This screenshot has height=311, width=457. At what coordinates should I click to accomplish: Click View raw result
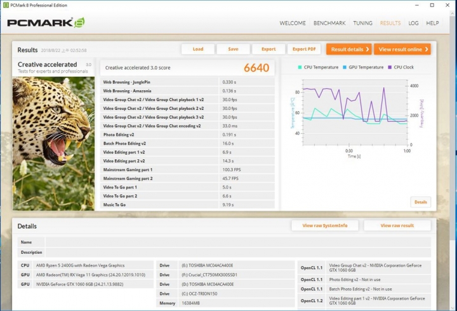click(397, 225)
